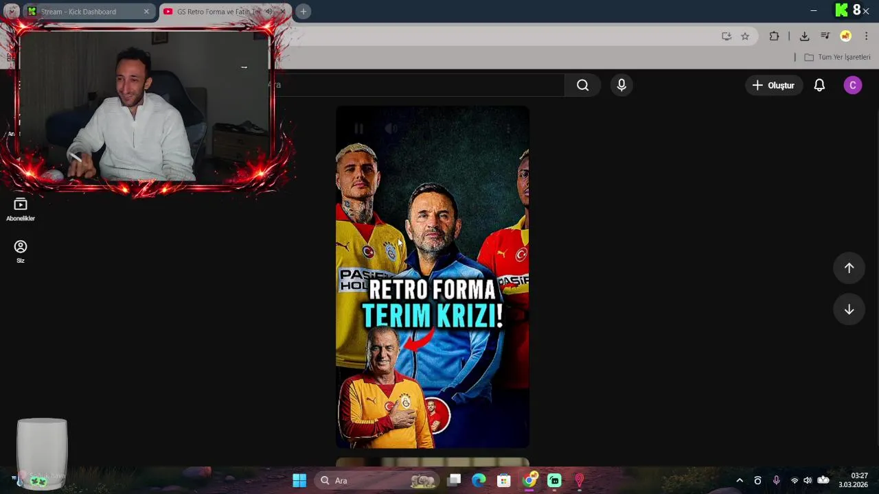Open the purple account avatar C

(x=852, y=85)
